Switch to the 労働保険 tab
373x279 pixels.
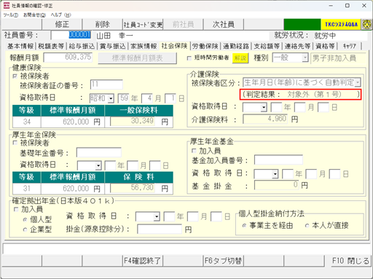pyautogui.click(x=205, y=46)
